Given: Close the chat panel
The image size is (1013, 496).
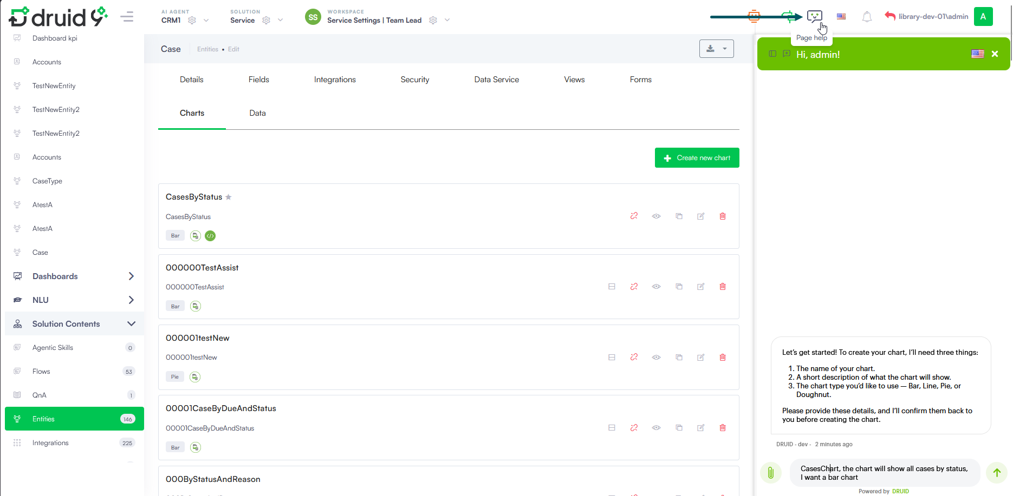Looking at the screenshot, I should pos(995,54).
